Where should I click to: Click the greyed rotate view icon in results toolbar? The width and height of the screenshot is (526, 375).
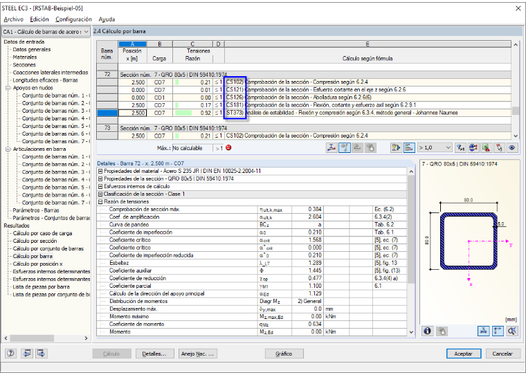point(358,147)
